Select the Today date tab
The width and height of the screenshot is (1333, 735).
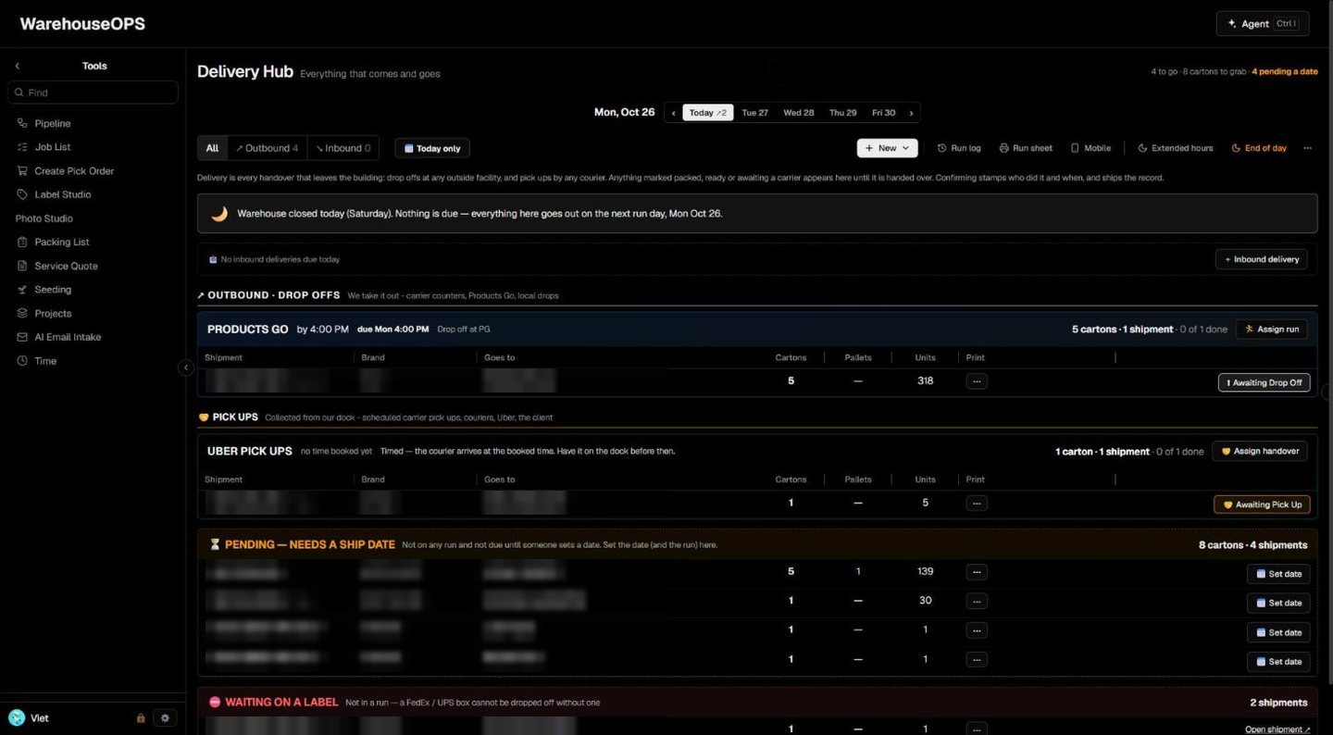pyautogui.click(x=707, y=113)
